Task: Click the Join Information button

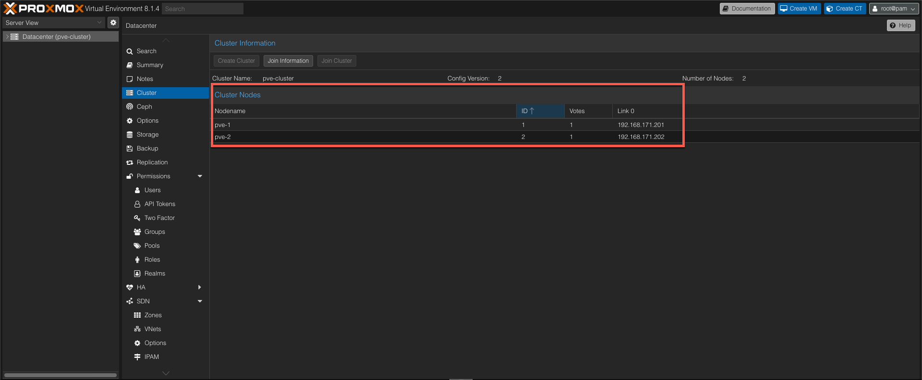Action: click(x=288, y=61)
